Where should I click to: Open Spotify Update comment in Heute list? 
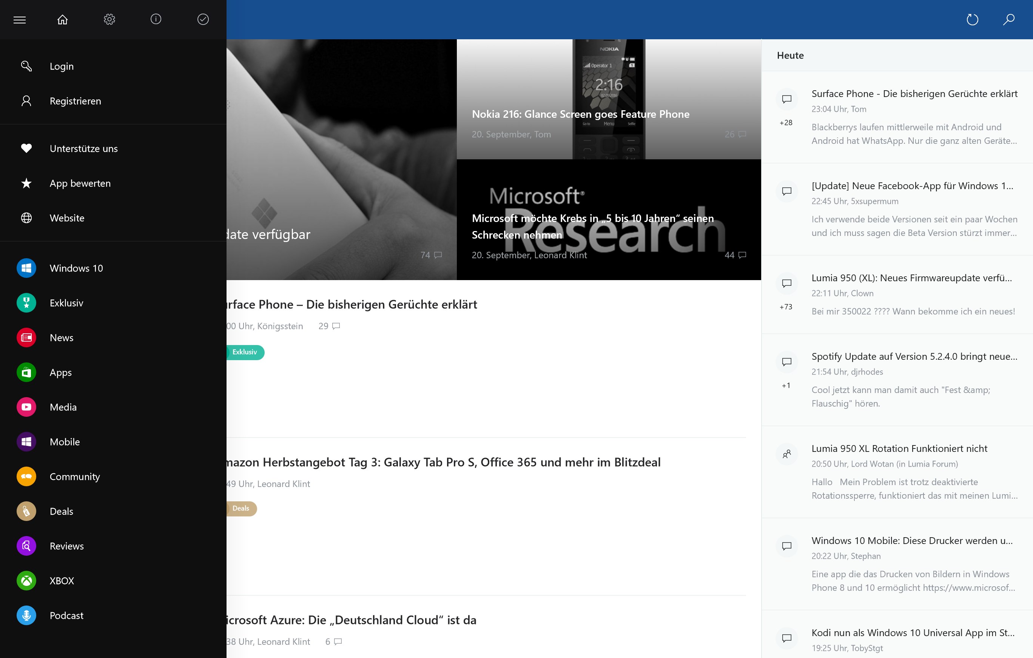click(914, 357)
